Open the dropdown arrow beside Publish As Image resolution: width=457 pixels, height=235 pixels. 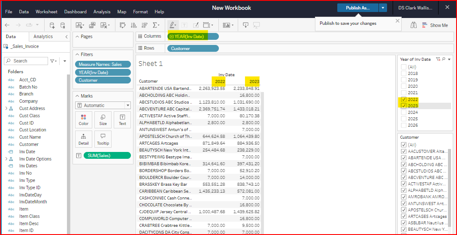pyautogui.click(x=383, y=8)
